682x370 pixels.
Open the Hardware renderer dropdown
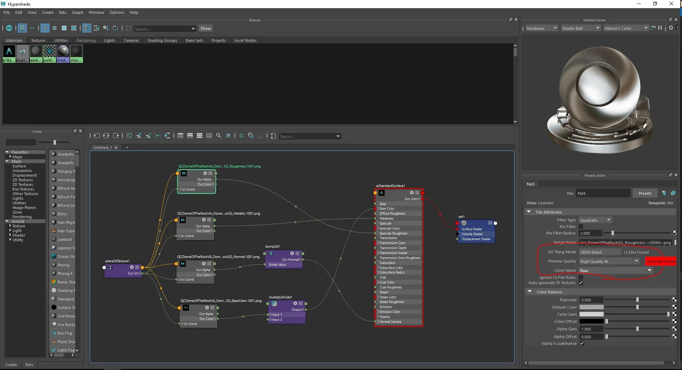point(542,28)
